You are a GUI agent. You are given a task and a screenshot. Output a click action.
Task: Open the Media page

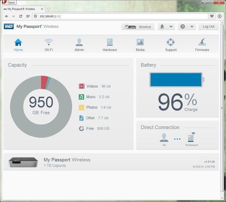click(140, 45)
